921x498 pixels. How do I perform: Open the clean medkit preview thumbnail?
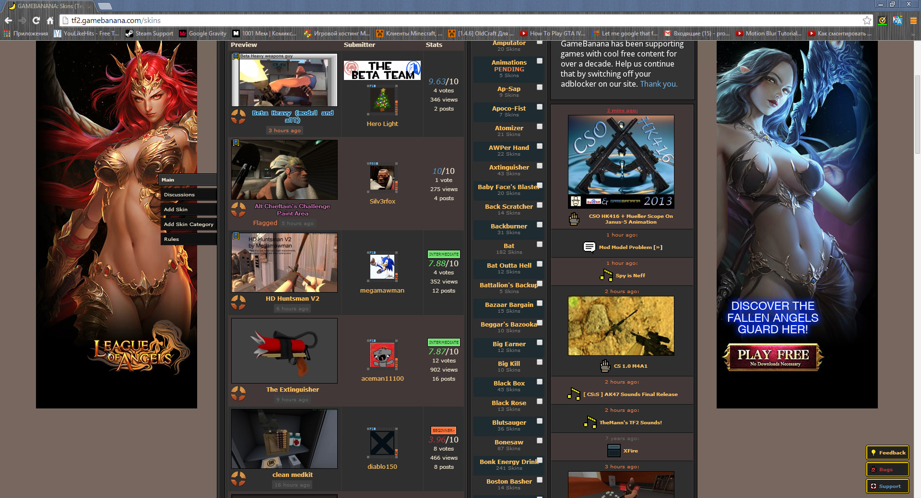click(x=284, y=439)
